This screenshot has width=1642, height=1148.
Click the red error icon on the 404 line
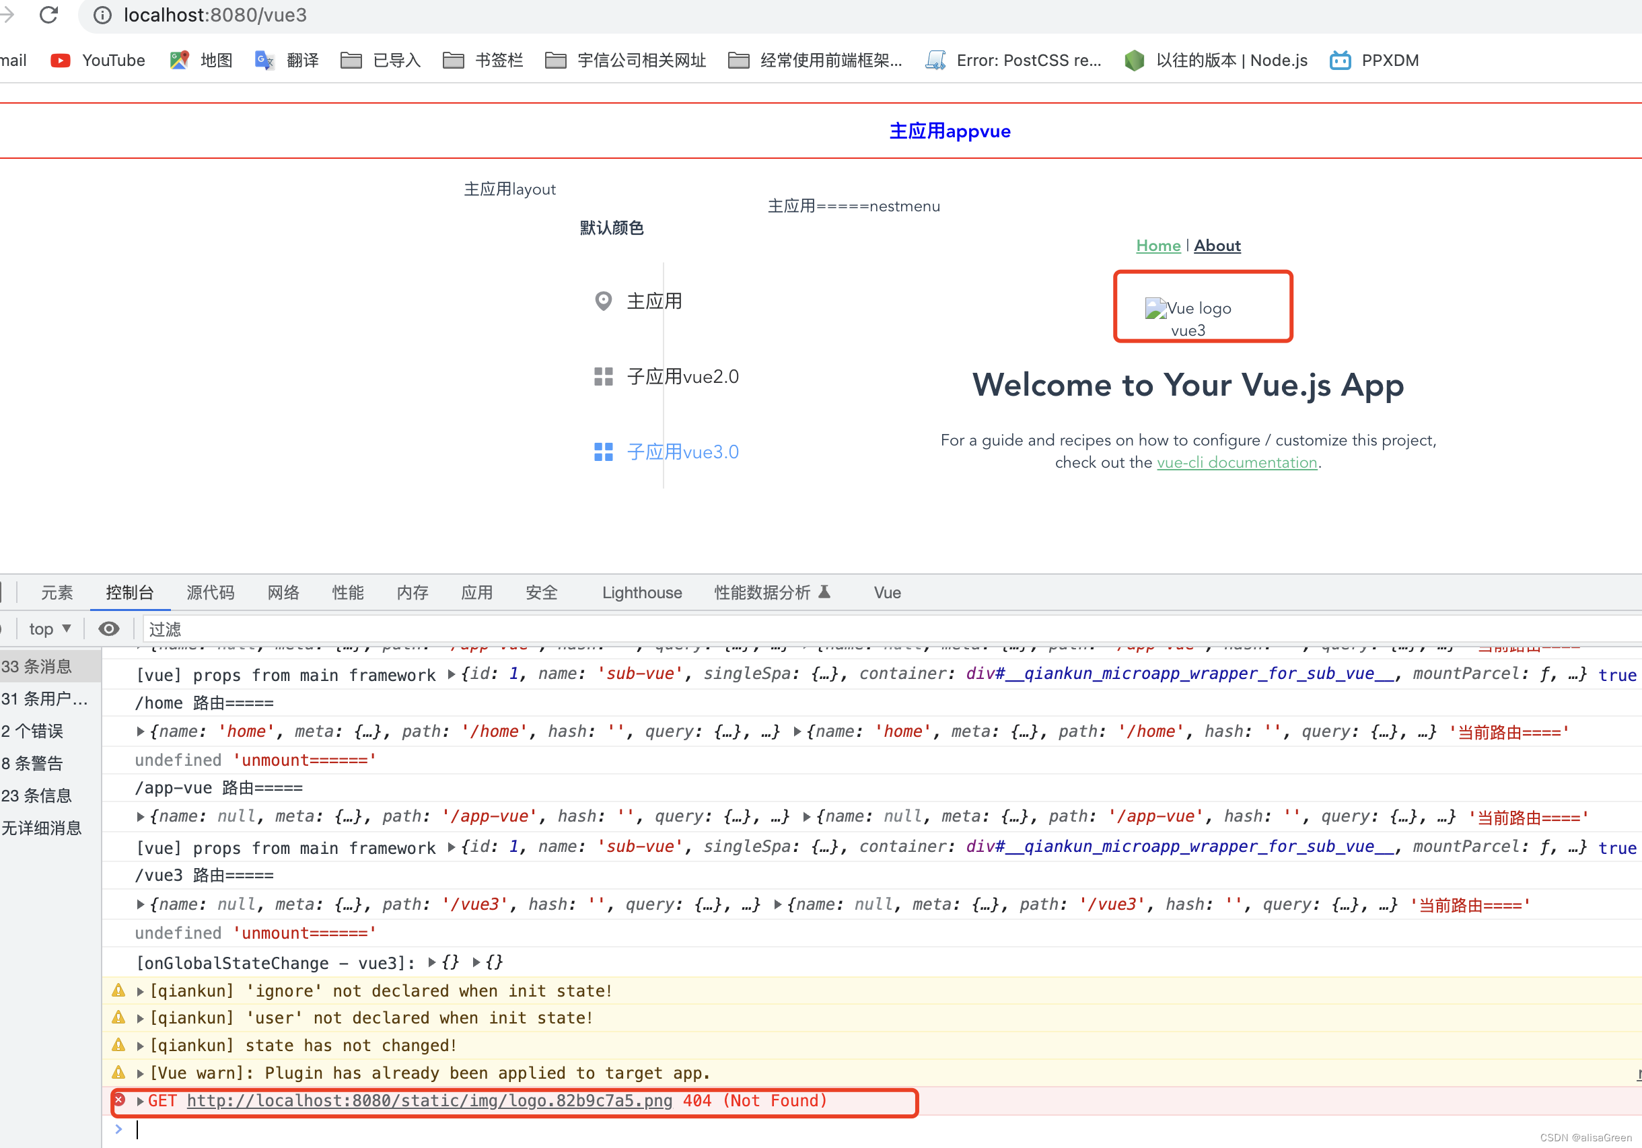click(x=119, y=1100)
